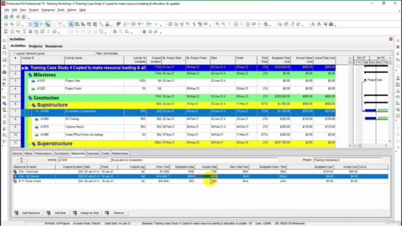
Task: Collapse the Supstructure WBS group
Action: tap(30, 105)
